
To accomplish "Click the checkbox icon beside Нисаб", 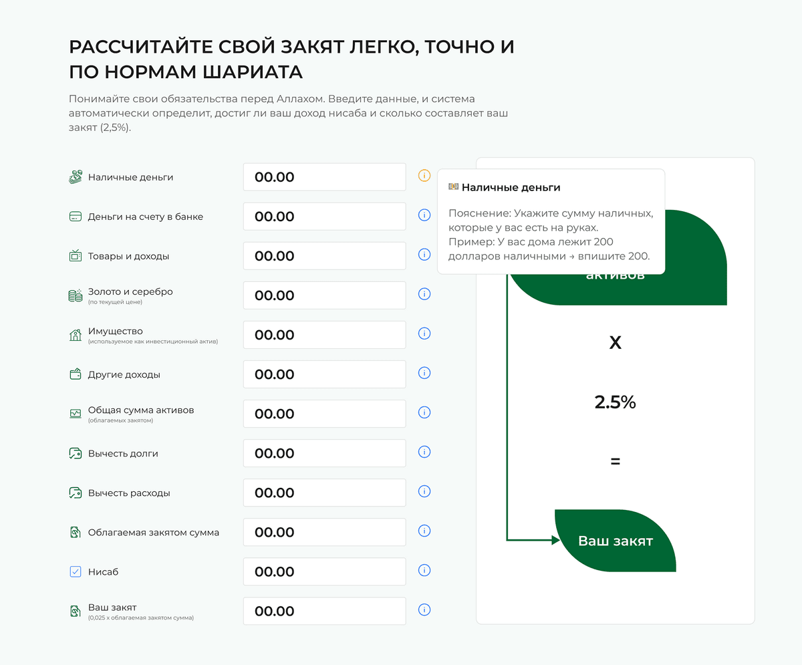I will [76, 571].
